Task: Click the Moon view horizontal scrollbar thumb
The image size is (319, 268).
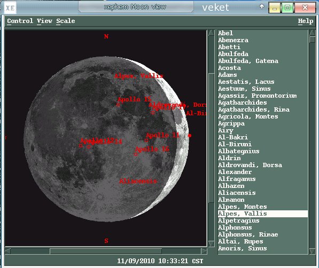Action: 106,251
